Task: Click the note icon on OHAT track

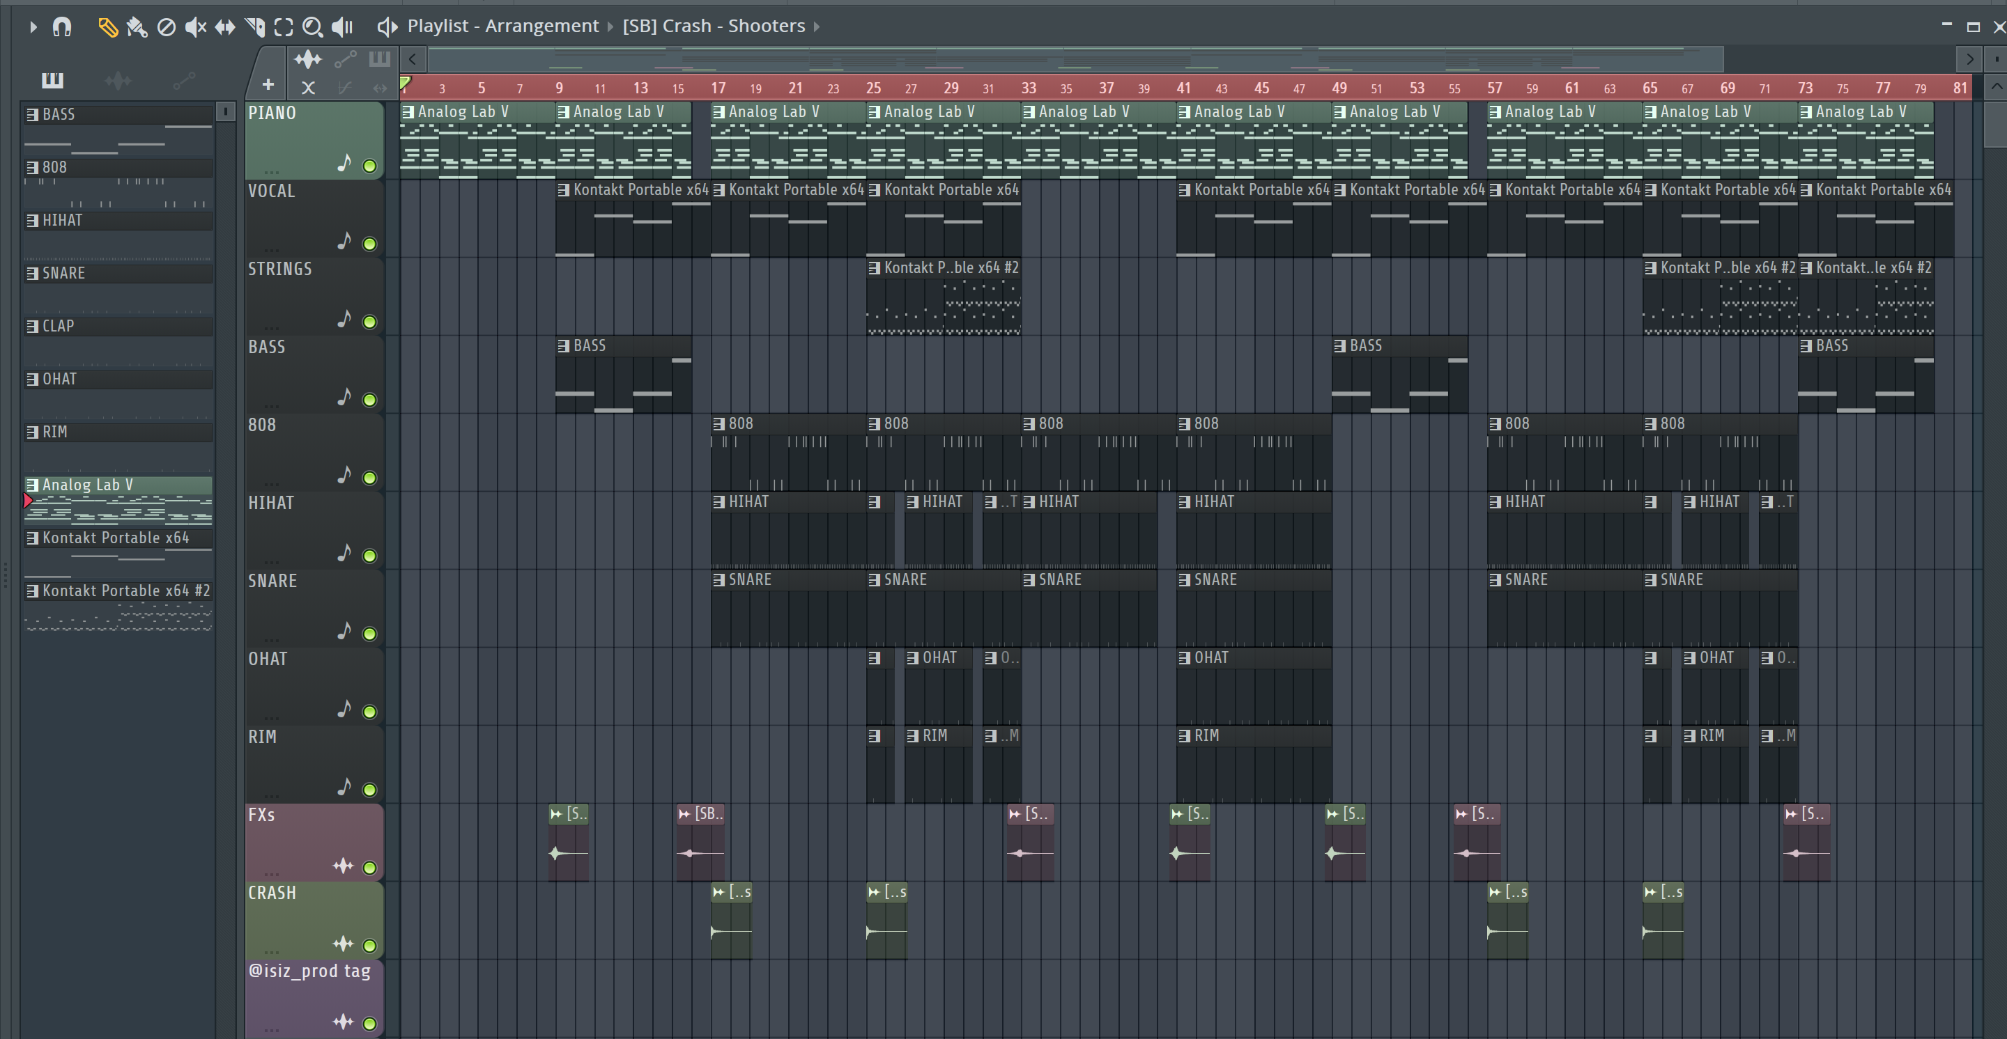Action: [344, 709]
